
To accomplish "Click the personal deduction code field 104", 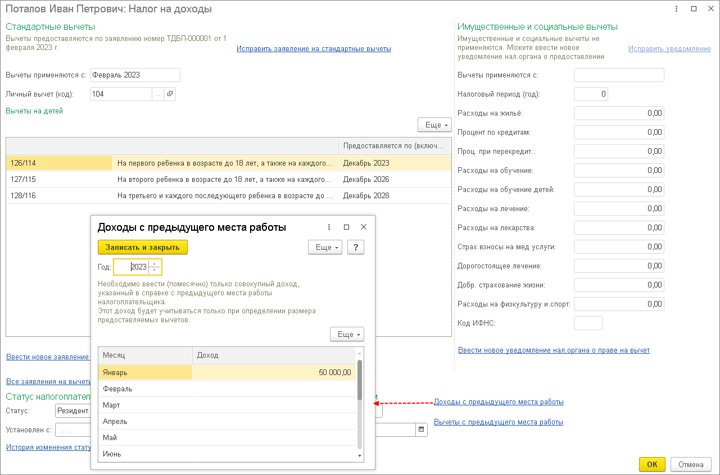I will pos(121,94).
